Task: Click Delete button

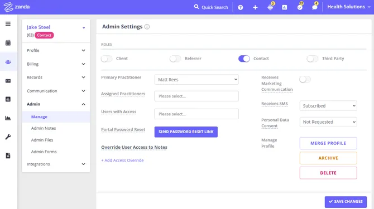Action: tap(328, 173)
